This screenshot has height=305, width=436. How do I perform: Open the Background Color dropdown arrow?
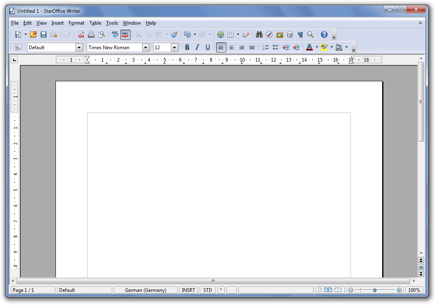point(346,48)
